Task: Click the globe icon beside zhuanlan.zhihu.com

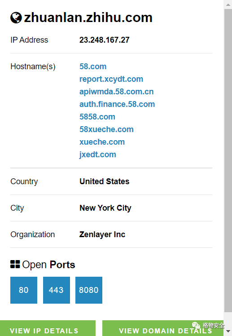Action: 16,18
